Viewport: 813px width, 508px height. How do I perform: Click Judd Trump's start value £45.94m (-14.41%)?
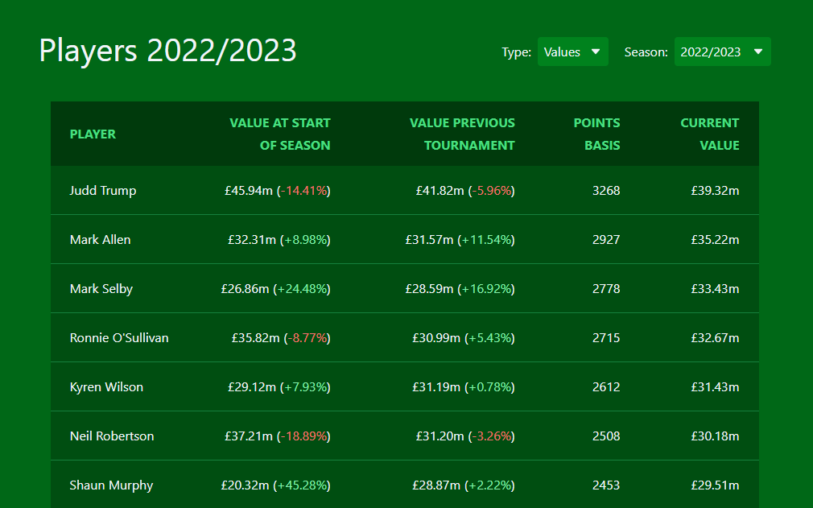278,191
